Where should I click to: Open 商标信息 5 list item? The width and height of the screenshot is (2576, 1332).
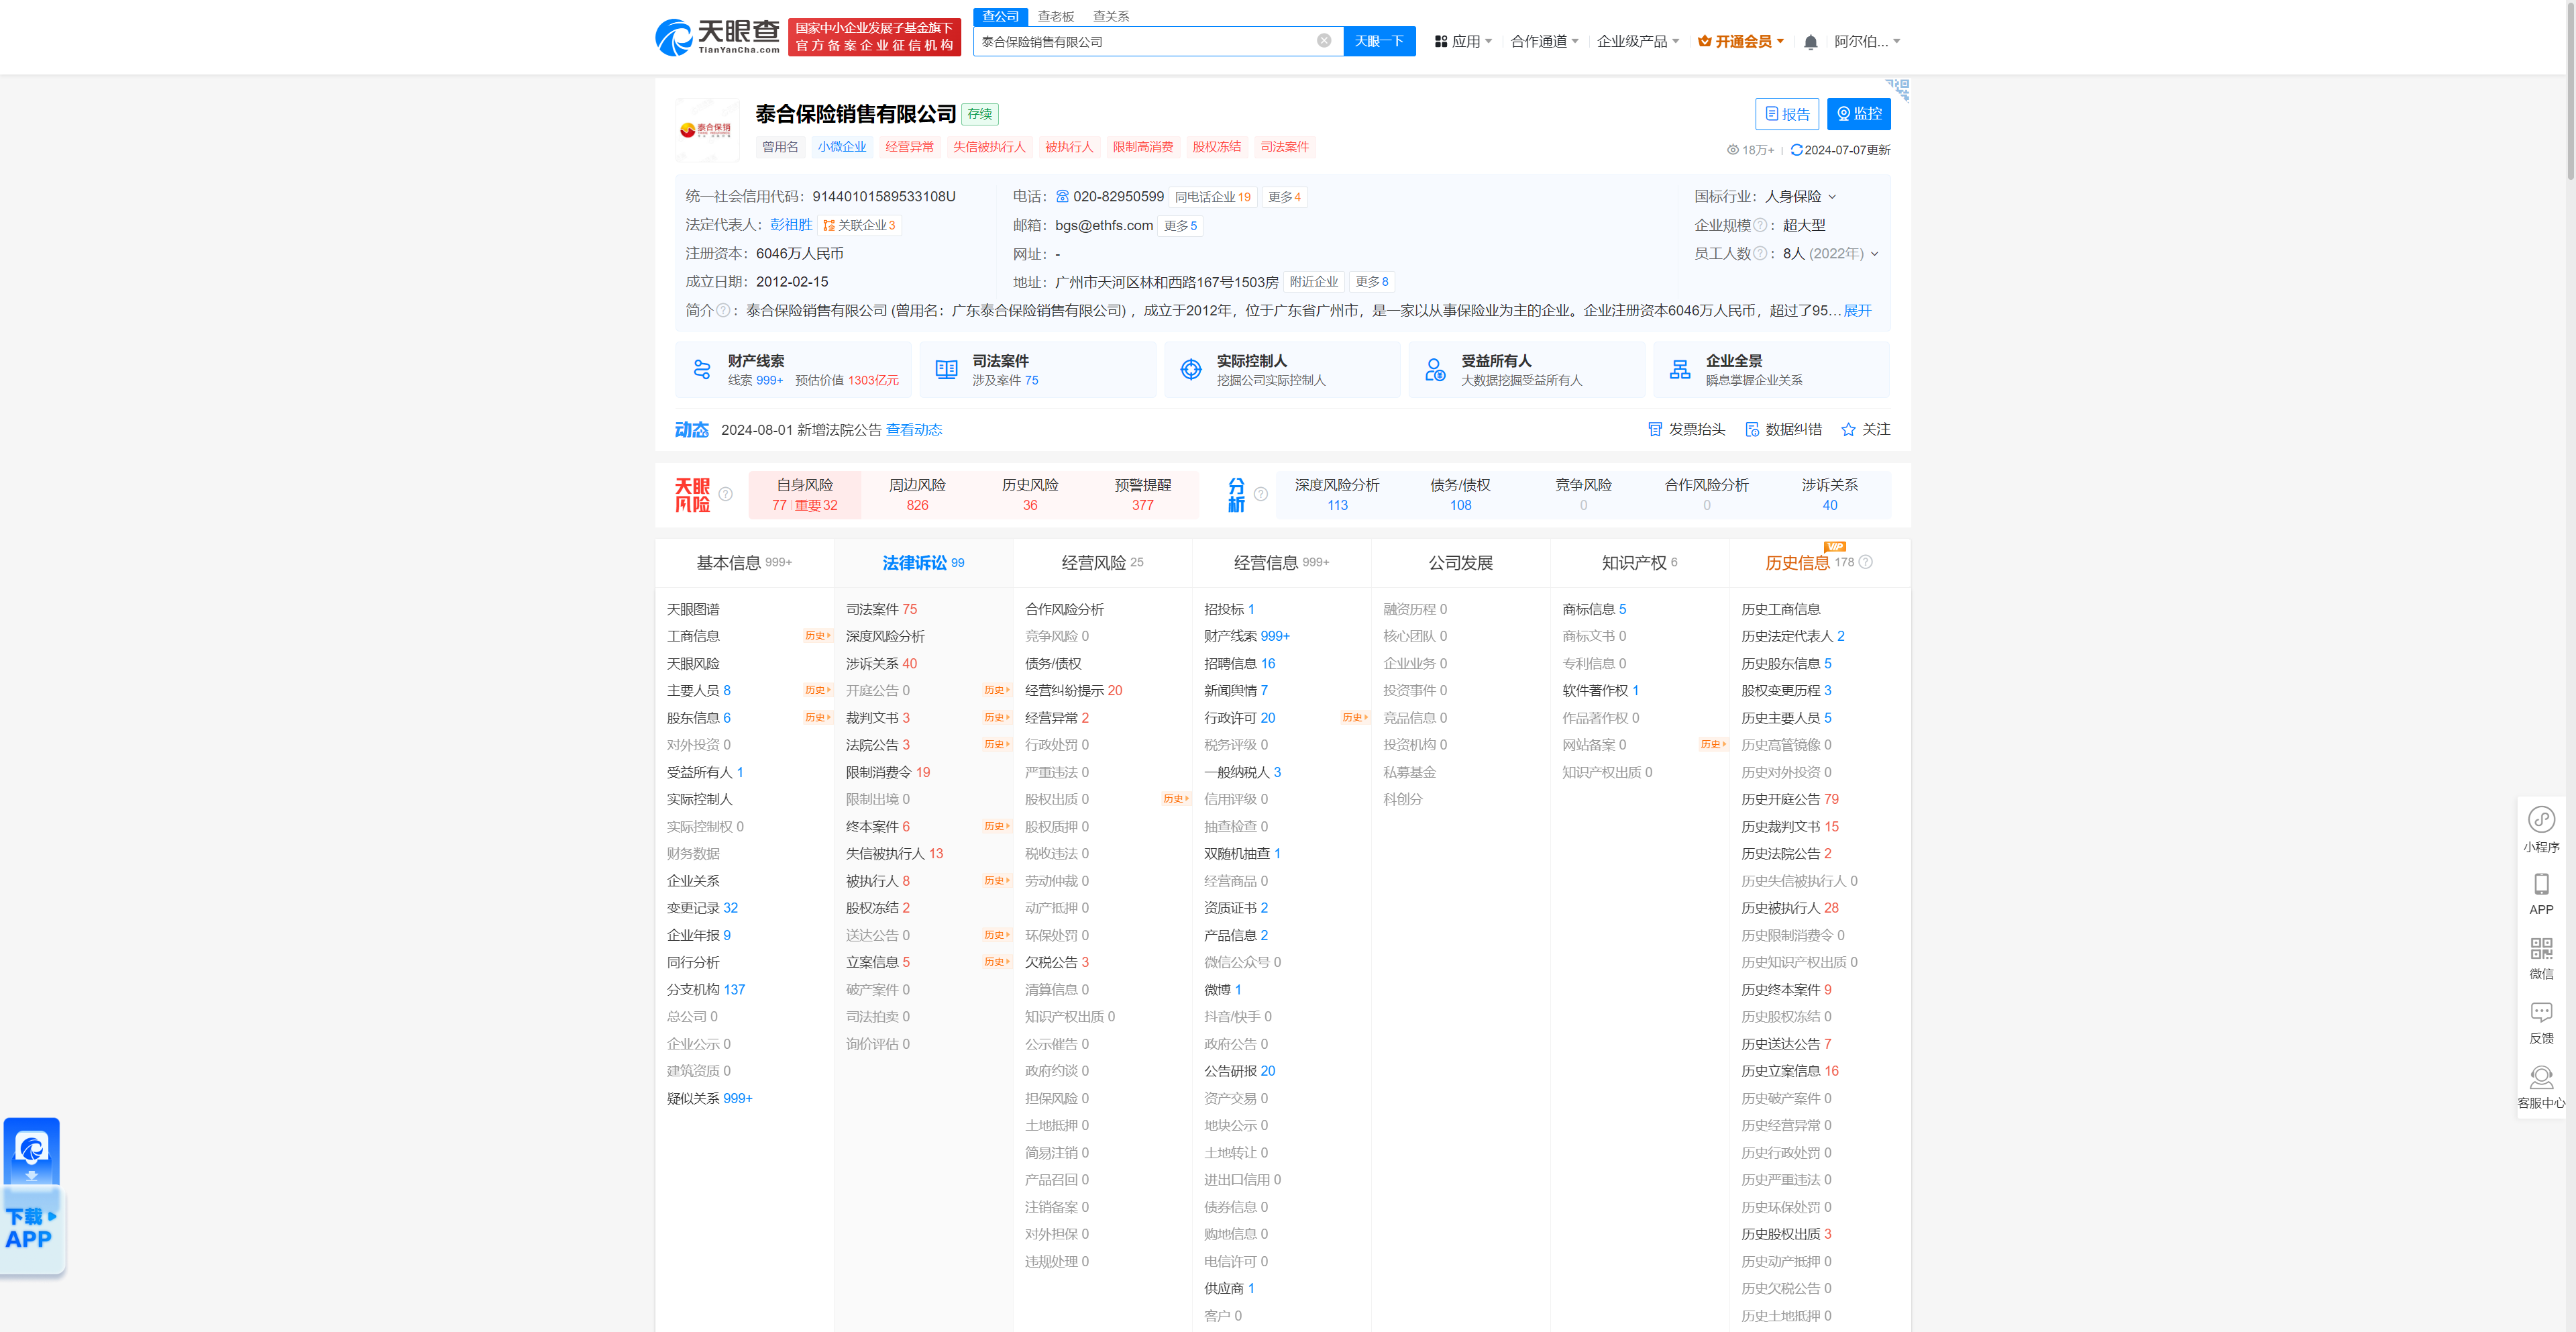[1594, 609]
